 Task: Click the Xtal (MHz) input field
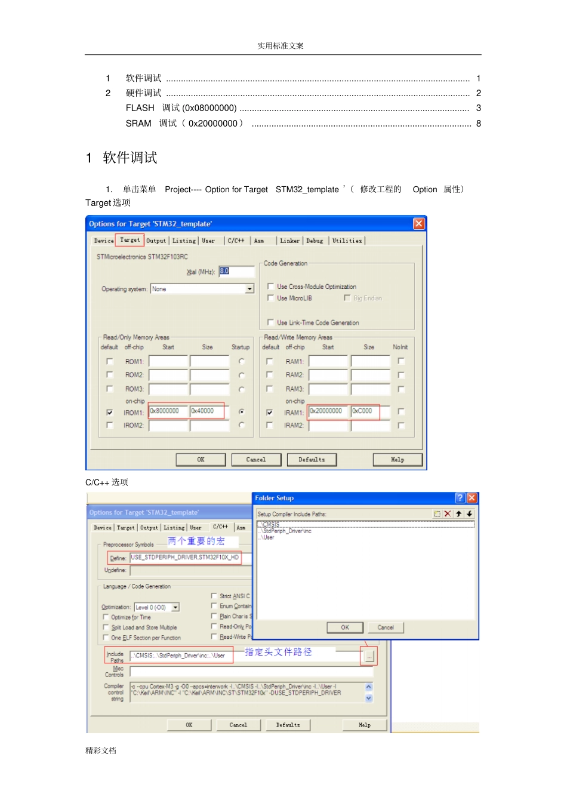coord(236,272)
